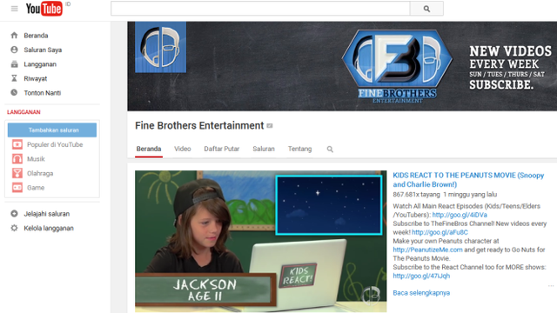This screenshot has height=313, width=557.
Task: Click the LANGGANAN section heading
Action: pos(23,112)
